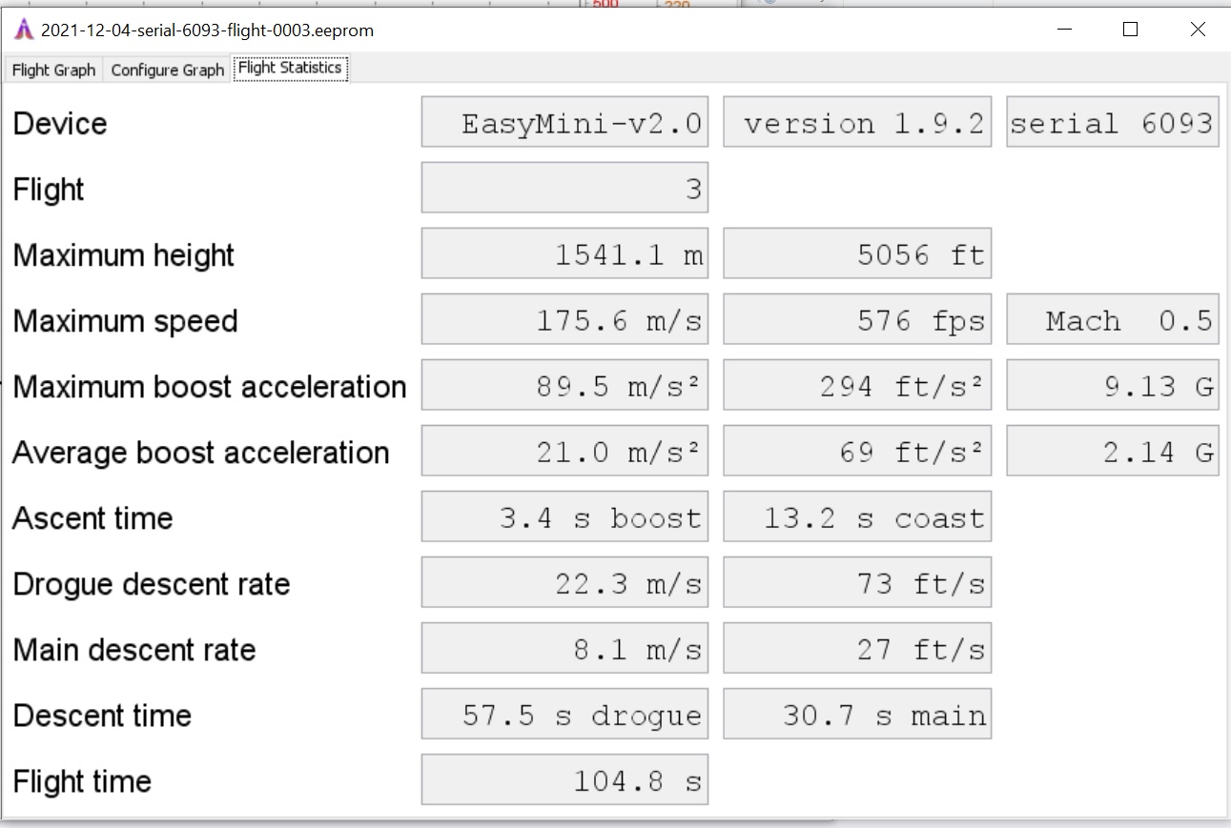
Task: Click the EasyMini-v2.0 device field
Action: pyautogui.click(x=564, y=123)
